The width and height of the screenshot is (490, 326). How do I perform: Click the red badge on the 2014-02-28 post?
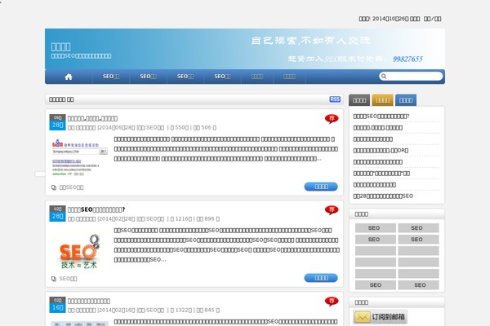point(332,210)
